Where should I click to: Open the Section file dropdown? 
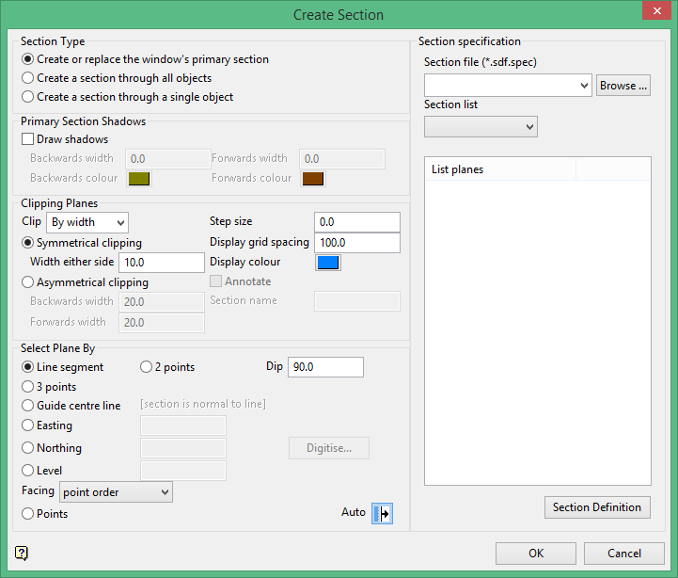[508, 86]
